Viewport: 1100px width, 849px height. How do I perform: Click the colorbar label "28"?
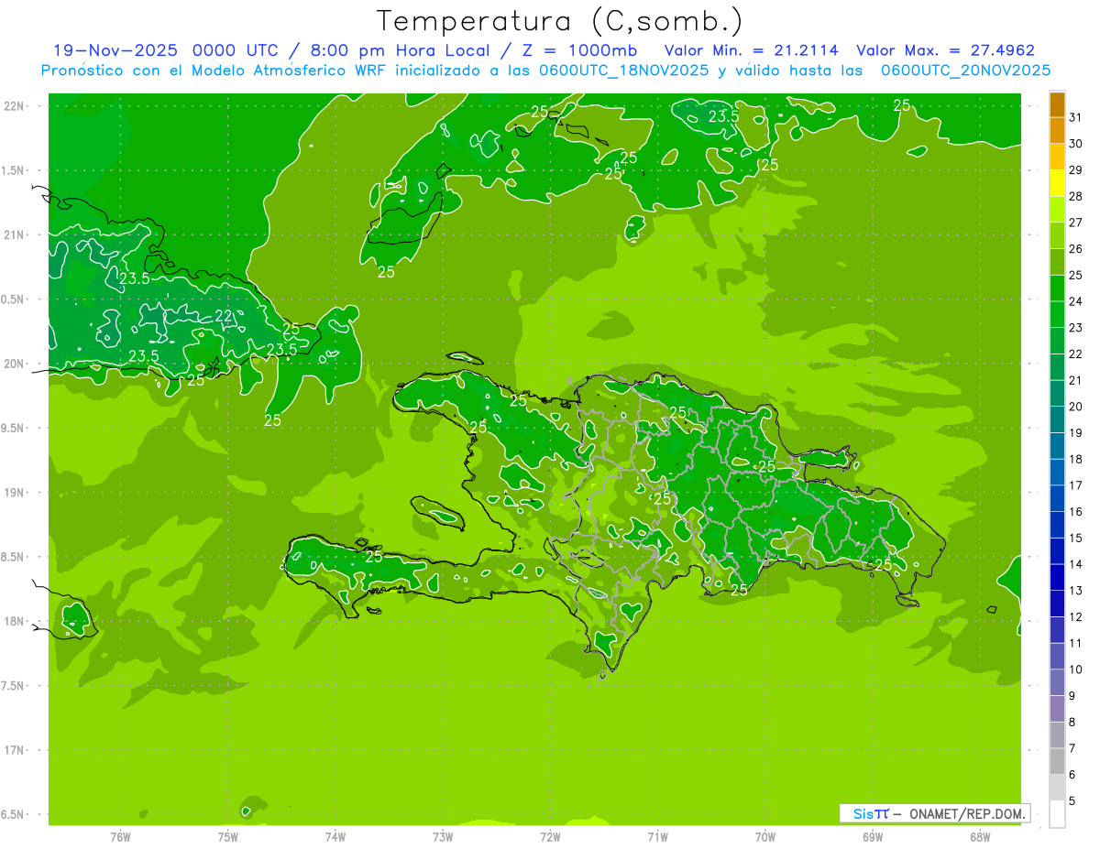coord(1076,196)
